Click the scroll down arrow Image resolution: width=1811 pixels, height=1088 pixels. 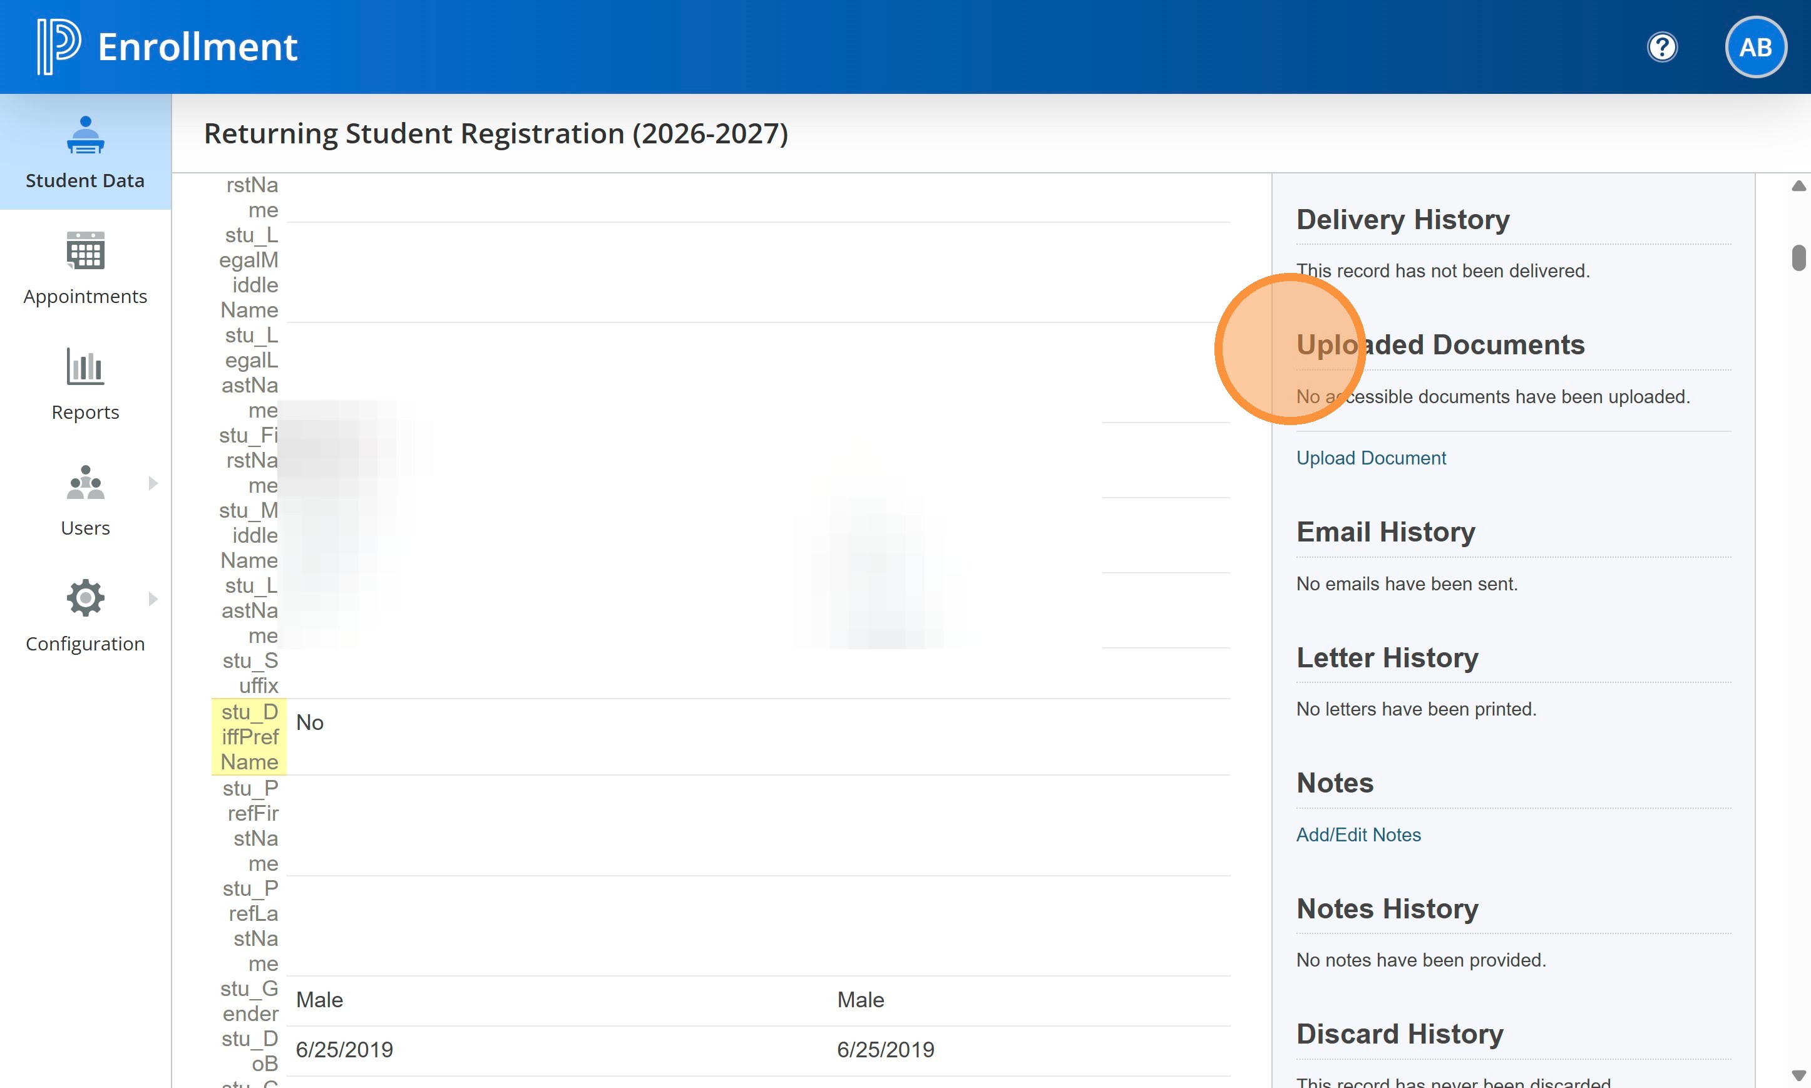(x=1798, y=1075)
